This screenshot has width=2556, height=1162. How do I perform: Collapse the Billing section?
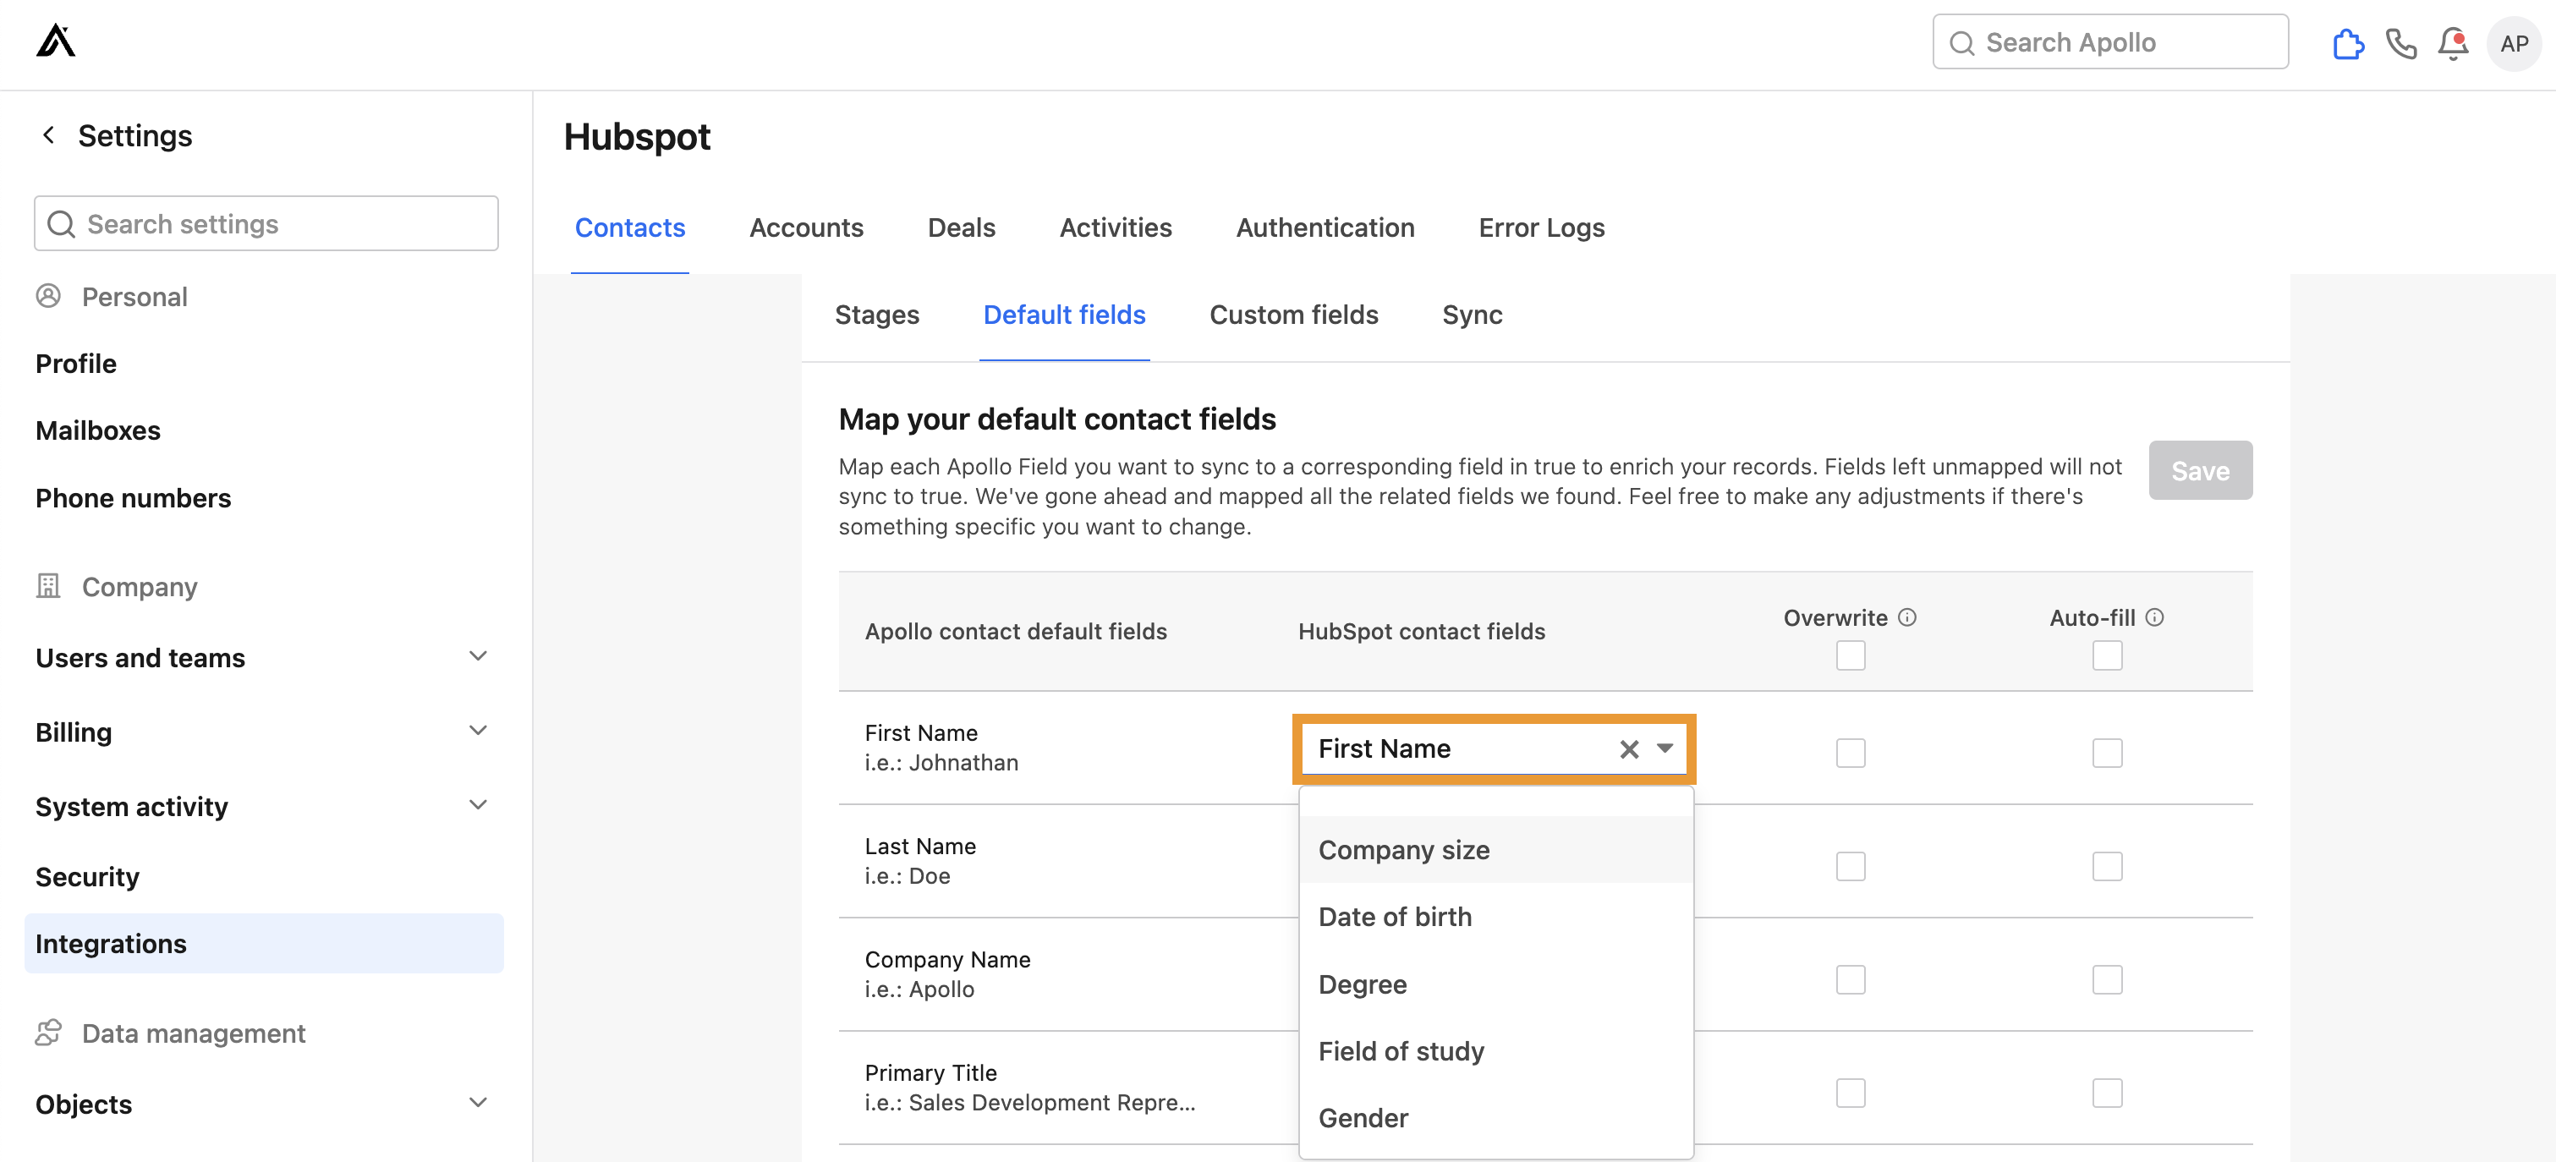point(478,731)
